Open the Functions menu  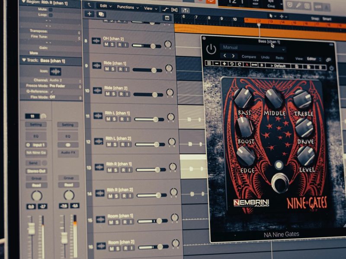point(128,7)
